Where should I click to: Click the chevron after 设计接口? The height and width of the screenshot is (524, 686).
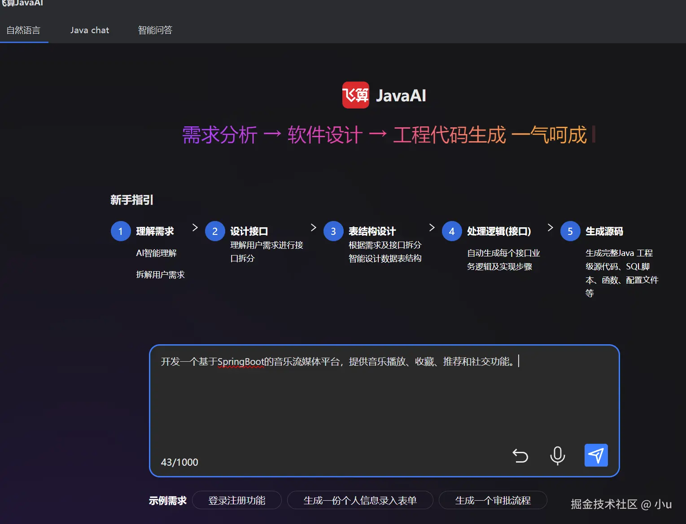point(313,228)
